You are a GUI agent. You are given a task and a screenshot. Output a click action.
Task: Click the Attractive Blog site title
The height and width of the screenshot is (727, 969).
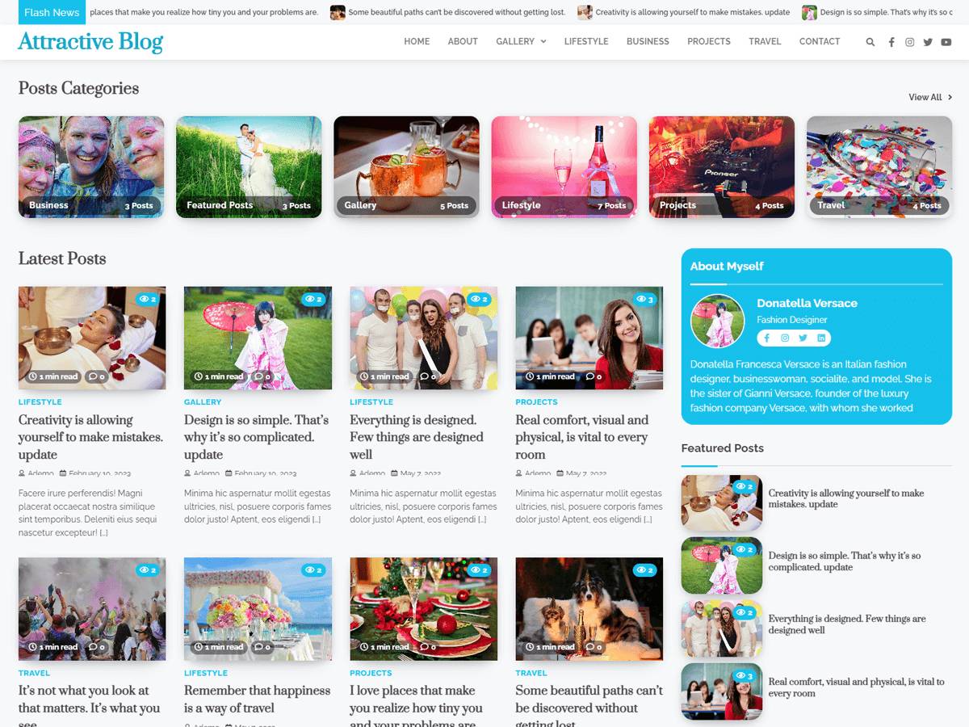(x=90, y=42)
